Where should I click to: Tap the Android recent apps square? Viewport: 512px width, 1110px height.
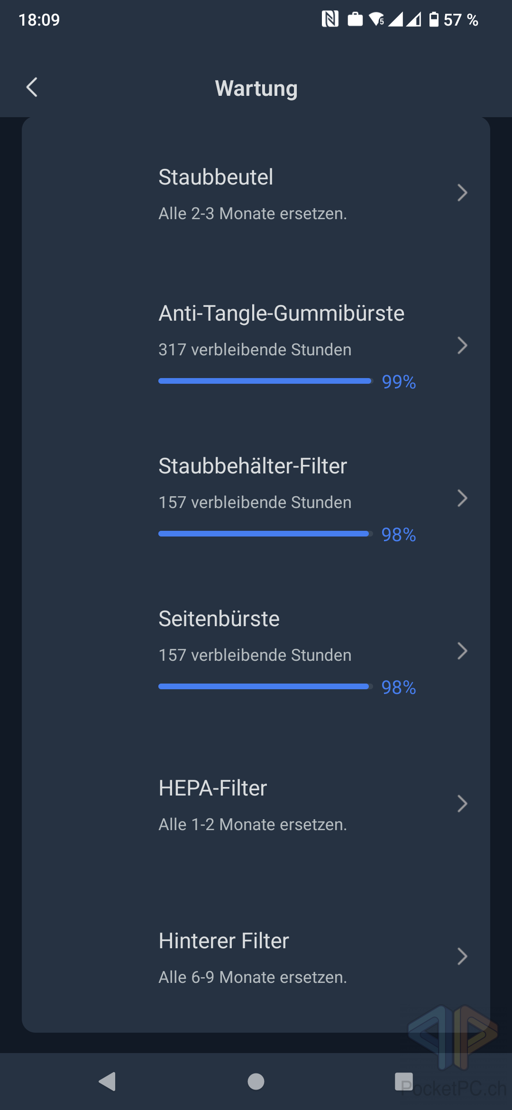pyautogui.click(x=404, y=1082)
